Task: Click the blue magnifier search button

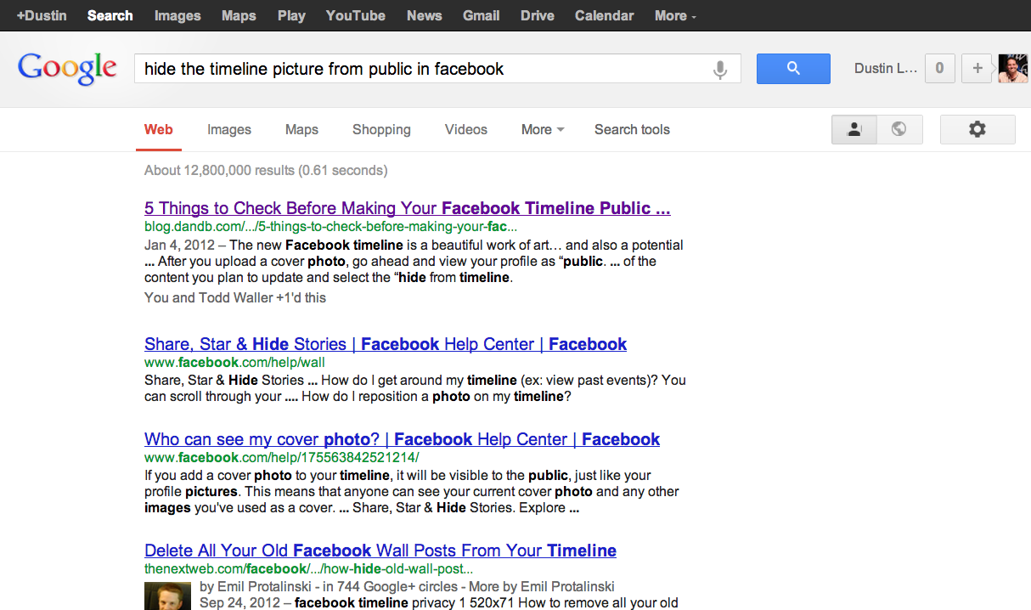Action: (793, 69)
